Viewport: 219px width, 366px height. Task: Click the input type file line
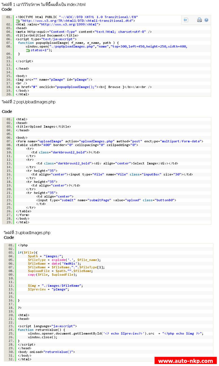[x=112, y=174]
